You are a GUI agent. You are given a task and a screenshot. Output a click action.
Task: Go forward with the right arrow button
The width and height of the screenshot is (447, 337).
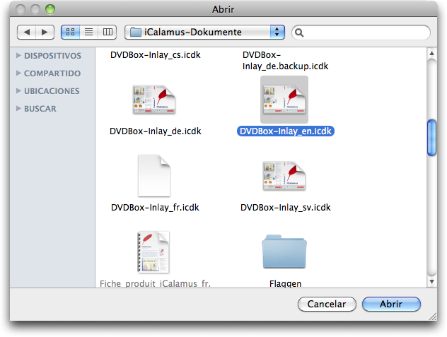(x=45, y=32)
